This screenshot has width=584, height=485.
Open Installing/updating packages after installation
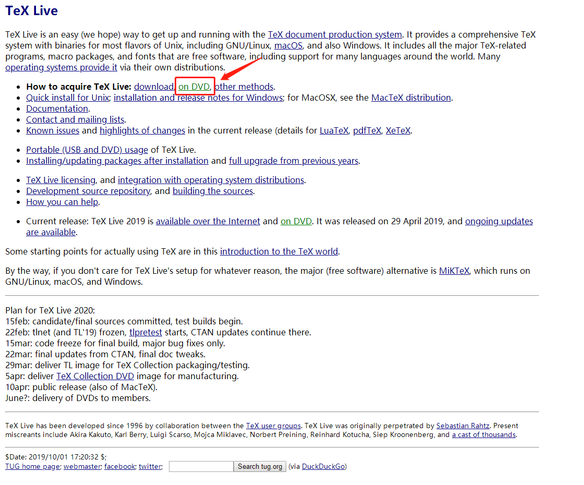pyautogui.click(x=117, y=161)
